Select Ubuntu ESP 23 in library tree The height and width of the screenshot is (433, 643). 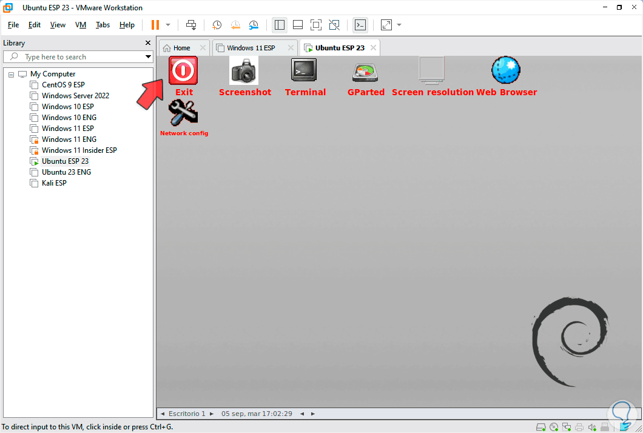click(x=65, y=161)
